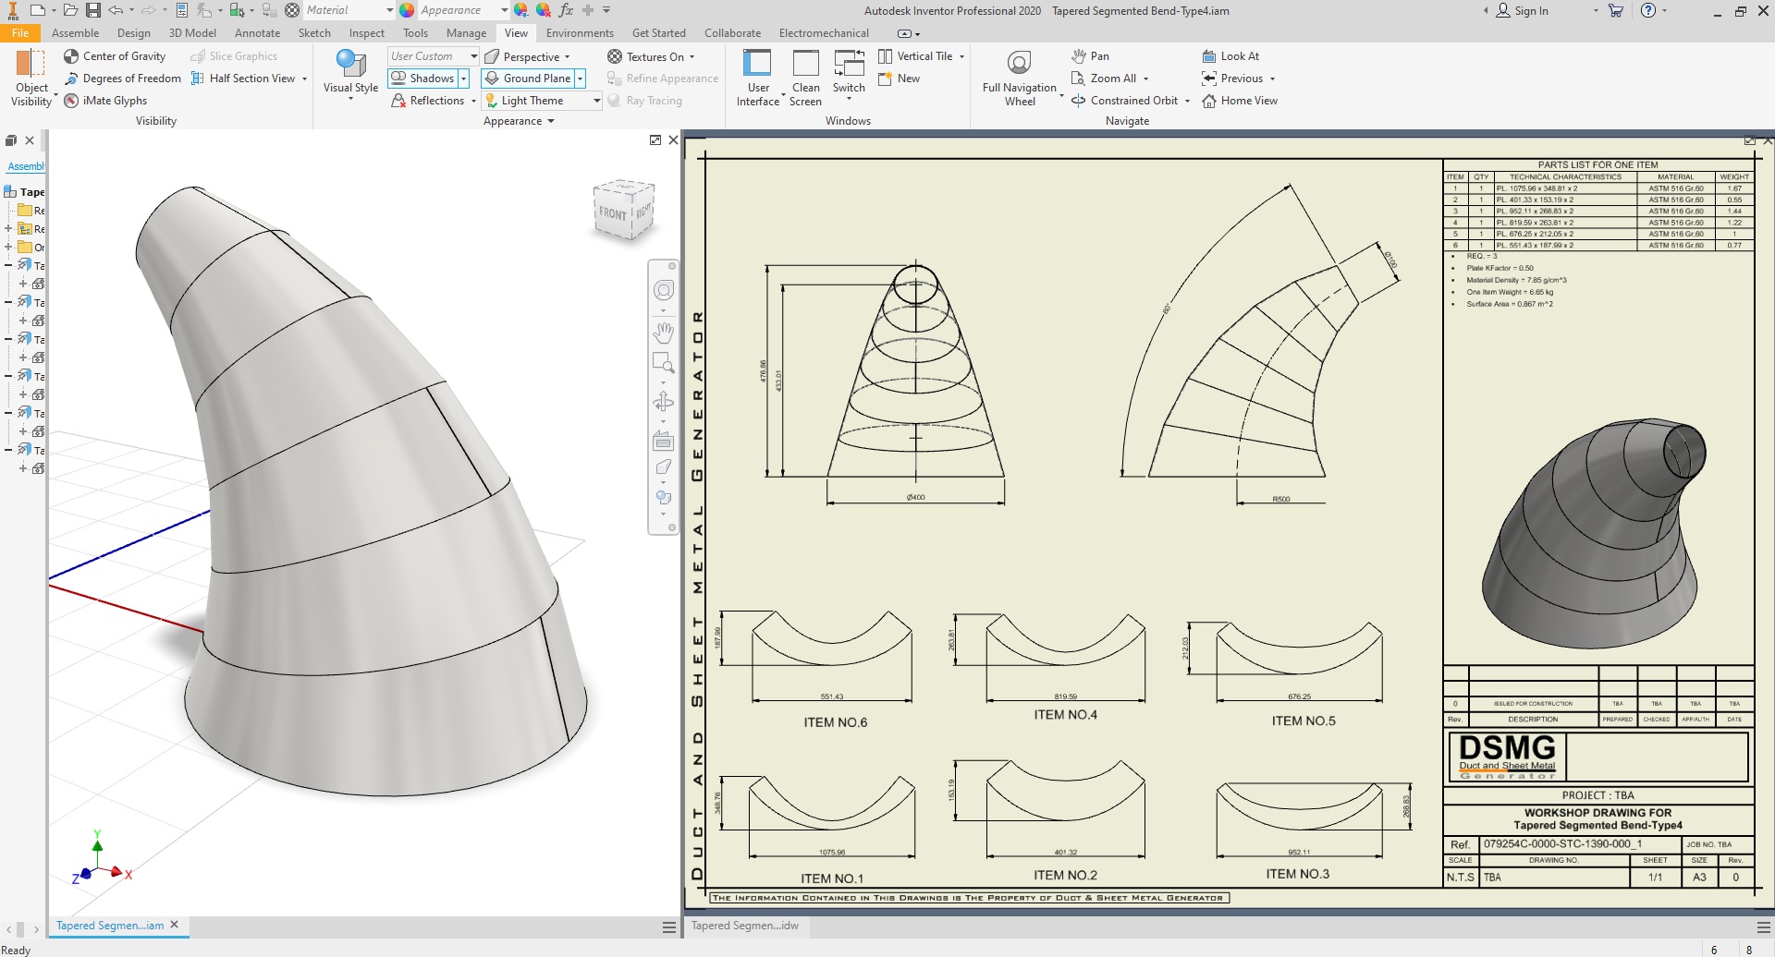The width and height of the screenshot is (1775, 957).
Task: Toggle the Ground Plane display
Action: [x=527, y=79]
